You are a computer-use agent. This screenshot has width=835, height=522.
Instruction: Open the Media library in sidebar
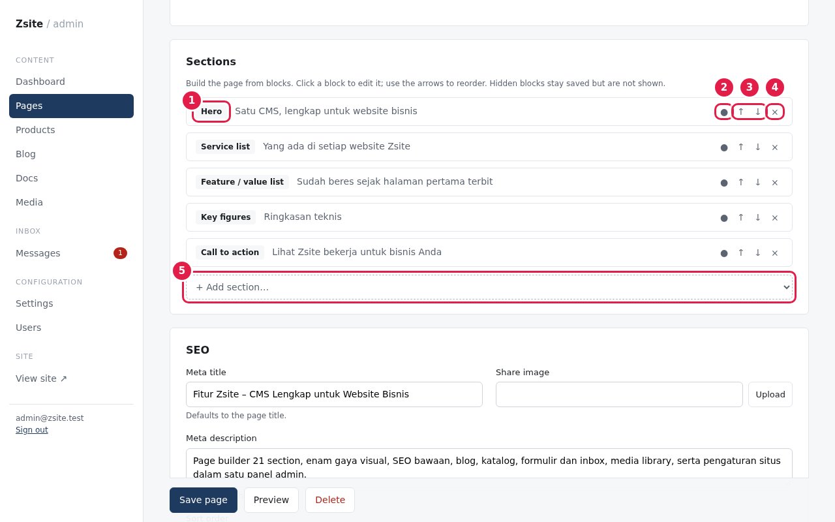click(x=71, y=202)
